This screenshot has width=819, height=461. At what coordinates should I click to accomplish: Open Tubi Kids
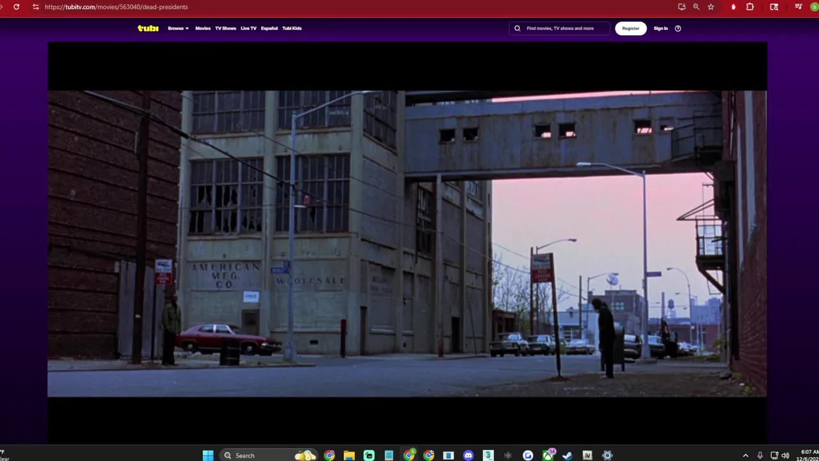292,28
